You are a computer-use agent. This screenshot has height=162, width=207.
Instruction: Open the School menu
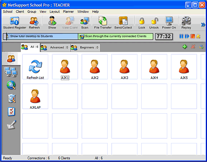pyautogui.click(x=8, y=12)
